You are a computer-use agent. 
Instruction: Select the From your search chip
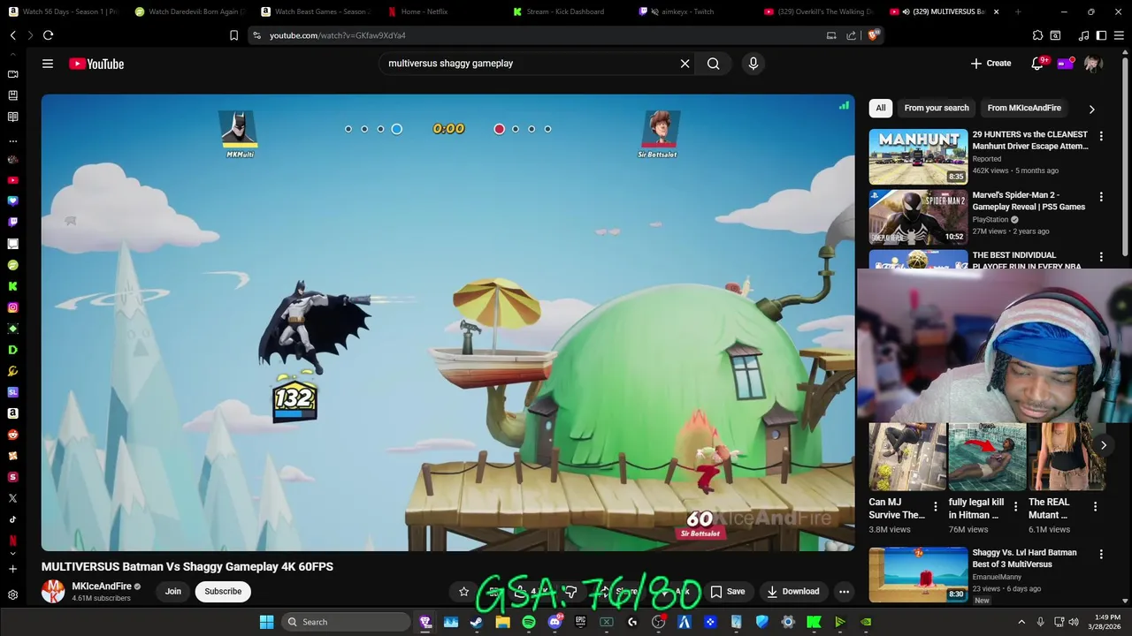click(937, 108)
